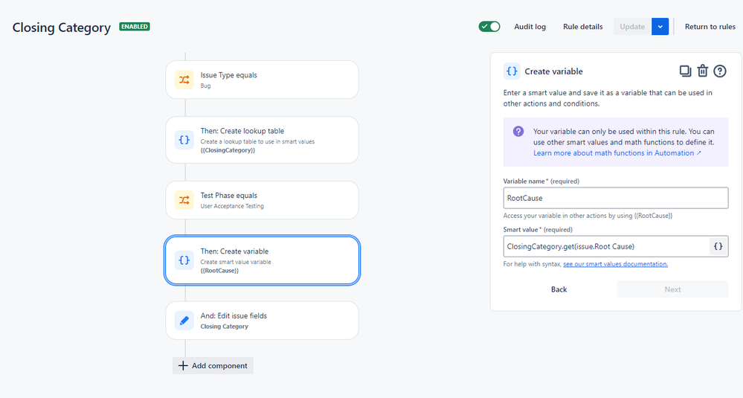Open Rule details

coord(583,27)
